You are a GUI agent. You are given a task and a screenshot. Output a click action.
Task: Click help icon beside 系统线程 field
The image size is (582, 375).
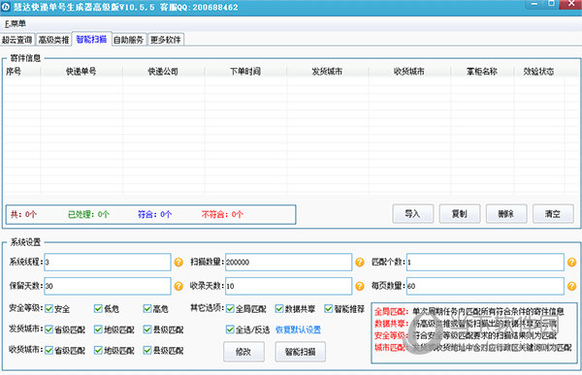tap(178, 263)
